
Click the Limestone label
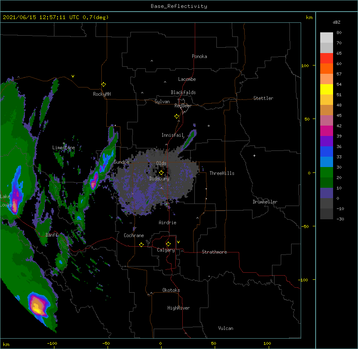64,148
